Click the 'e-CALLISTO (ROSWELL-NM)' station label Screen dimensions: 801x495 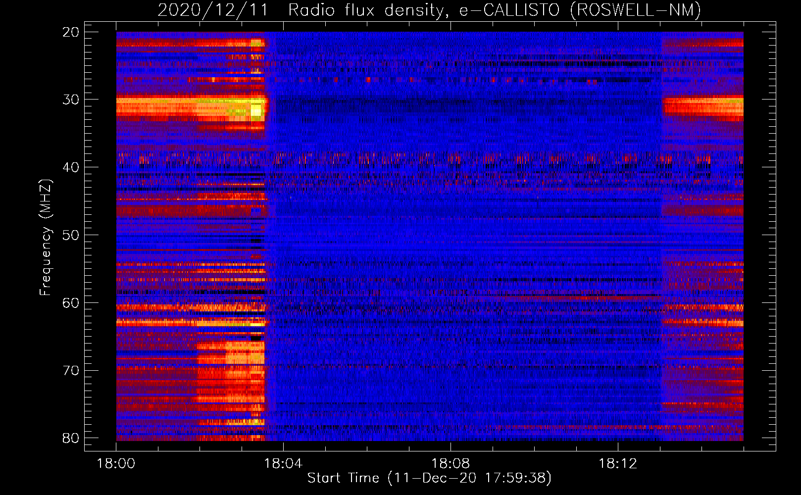tap(580, 10)
